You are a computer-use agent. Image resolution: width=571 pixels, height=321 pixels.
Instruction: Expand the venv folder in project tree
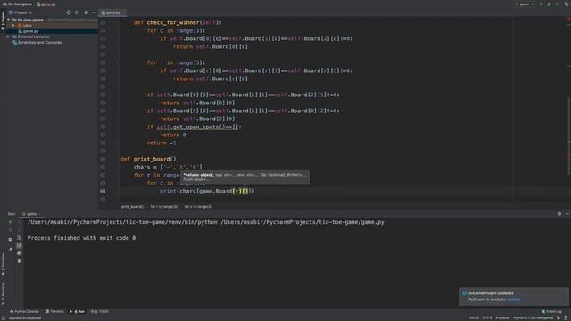13,26
